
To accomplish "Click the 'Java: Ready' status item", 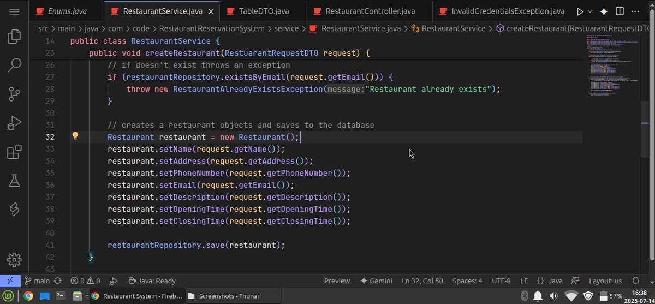I will coord(152,281).
